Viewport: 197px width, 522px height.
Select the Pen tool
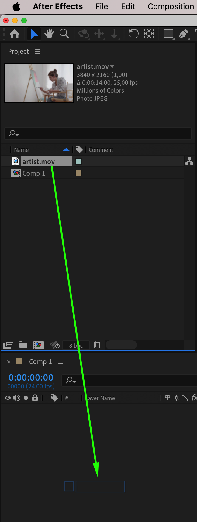(183, 34)
